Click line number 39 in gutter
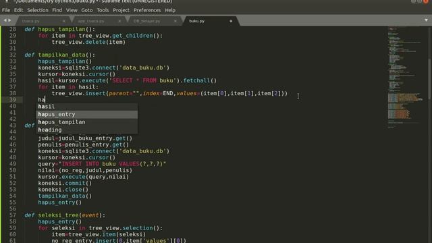432x243 pixels. pyautogui.click(x=13, y=100)
